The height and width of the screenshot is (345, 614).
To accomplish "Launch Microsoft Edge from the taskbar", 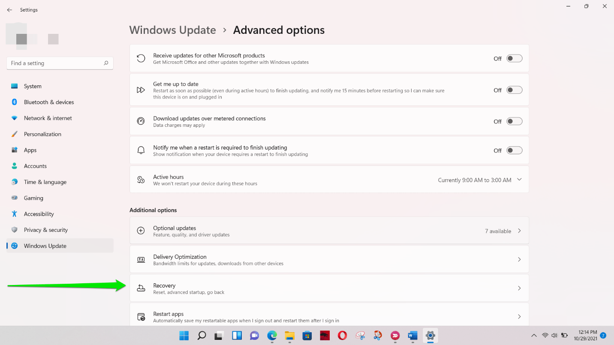I will pyautogui.click(x=272, y=336).
